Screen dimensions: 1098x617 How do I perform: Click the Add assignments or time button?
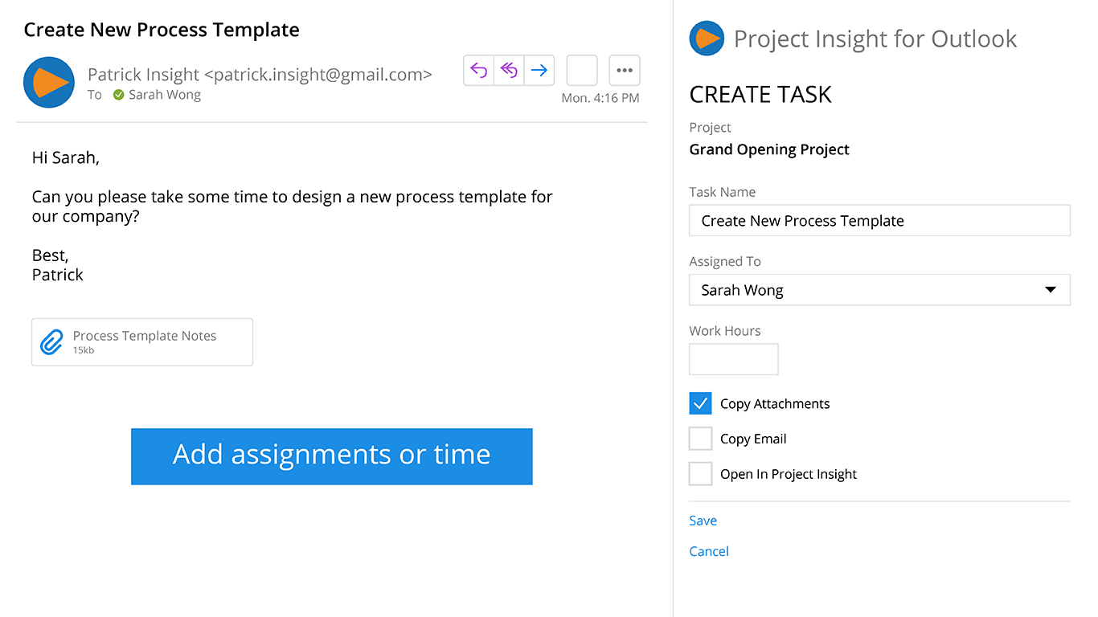pyautogui.click(x=331, y=456)
